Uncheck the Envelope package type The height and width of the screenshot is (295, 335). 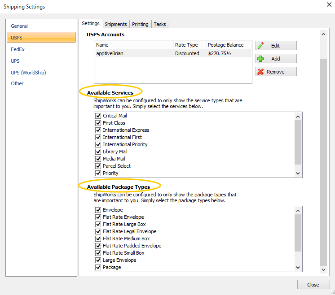(98, 210)
